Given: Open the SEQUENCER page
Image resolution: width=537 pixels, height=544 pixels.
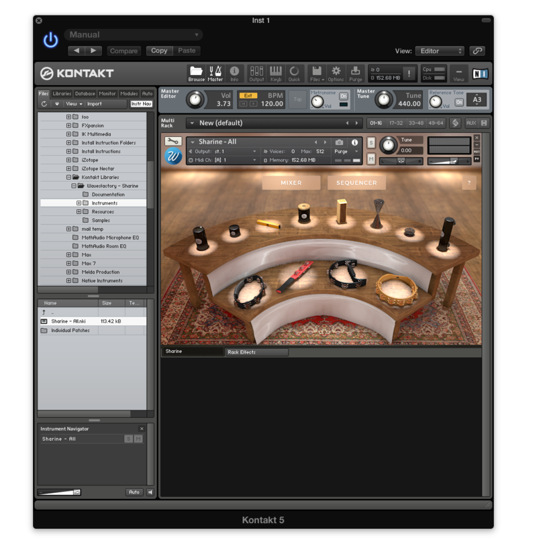Looking at the screenshot, I should (x=356, y=182).
